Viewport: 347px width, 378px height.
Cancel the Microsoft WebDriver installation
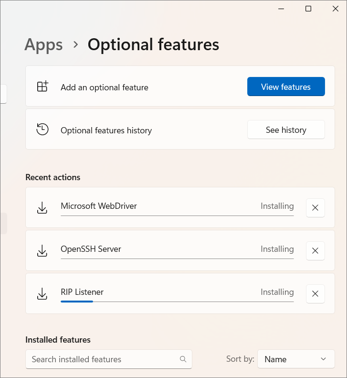point(315,208)
